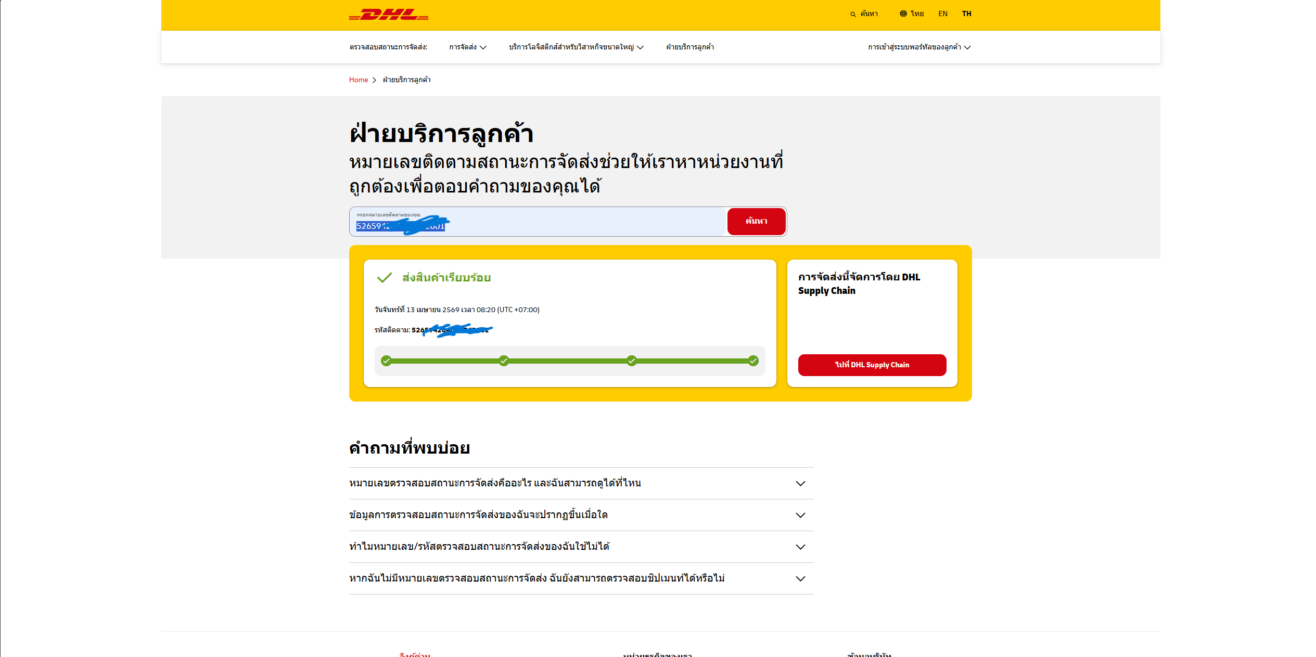Click the green delivered checkmark icon
Image resolution: width=1316 pixels, height=657 pixels.
384,278
